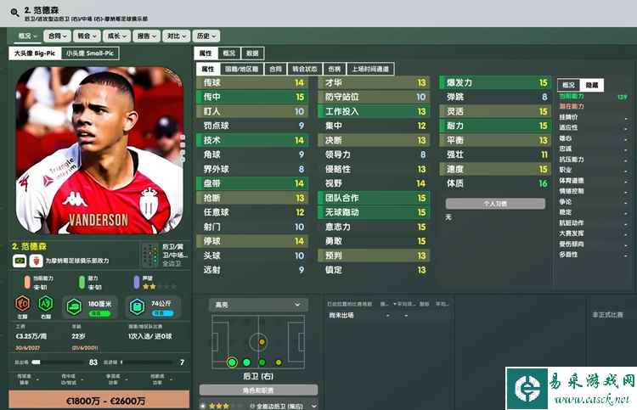Select the 大头像 Big-Pic toggle
Screen dimensions: 637x410
pyautogui.click(x=35, y=53)
